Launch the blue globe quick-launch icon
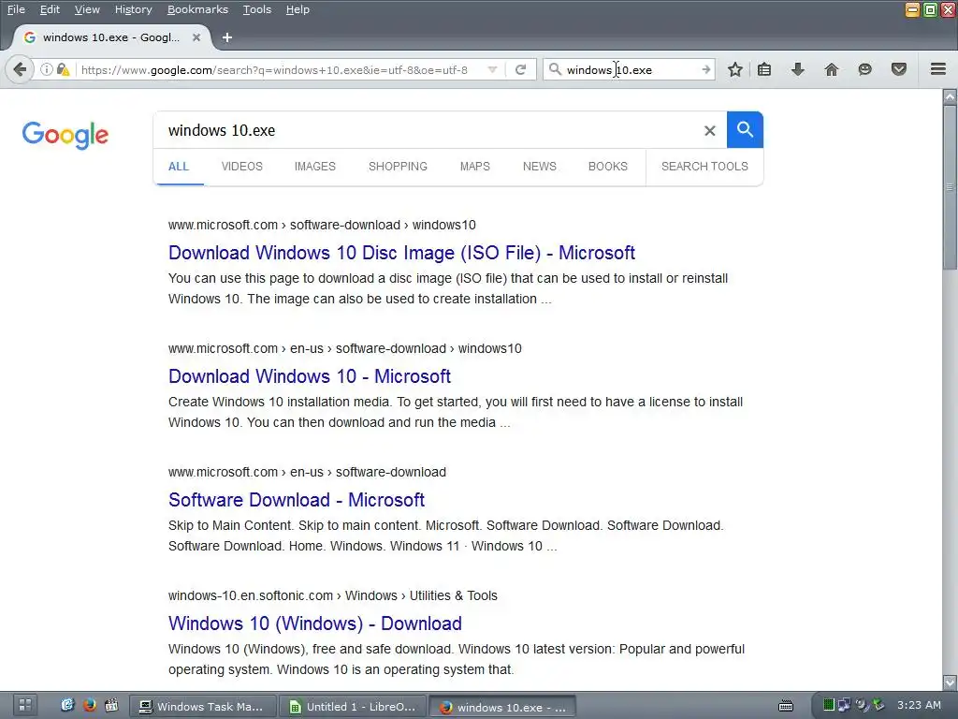The width and height of the screenshot is (958, 719). pos(67,705)
